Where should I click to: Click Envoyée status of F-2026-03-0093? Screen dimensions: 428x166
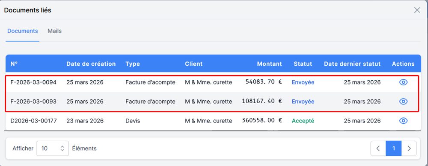pyautogui.click(x=303, y=102)
